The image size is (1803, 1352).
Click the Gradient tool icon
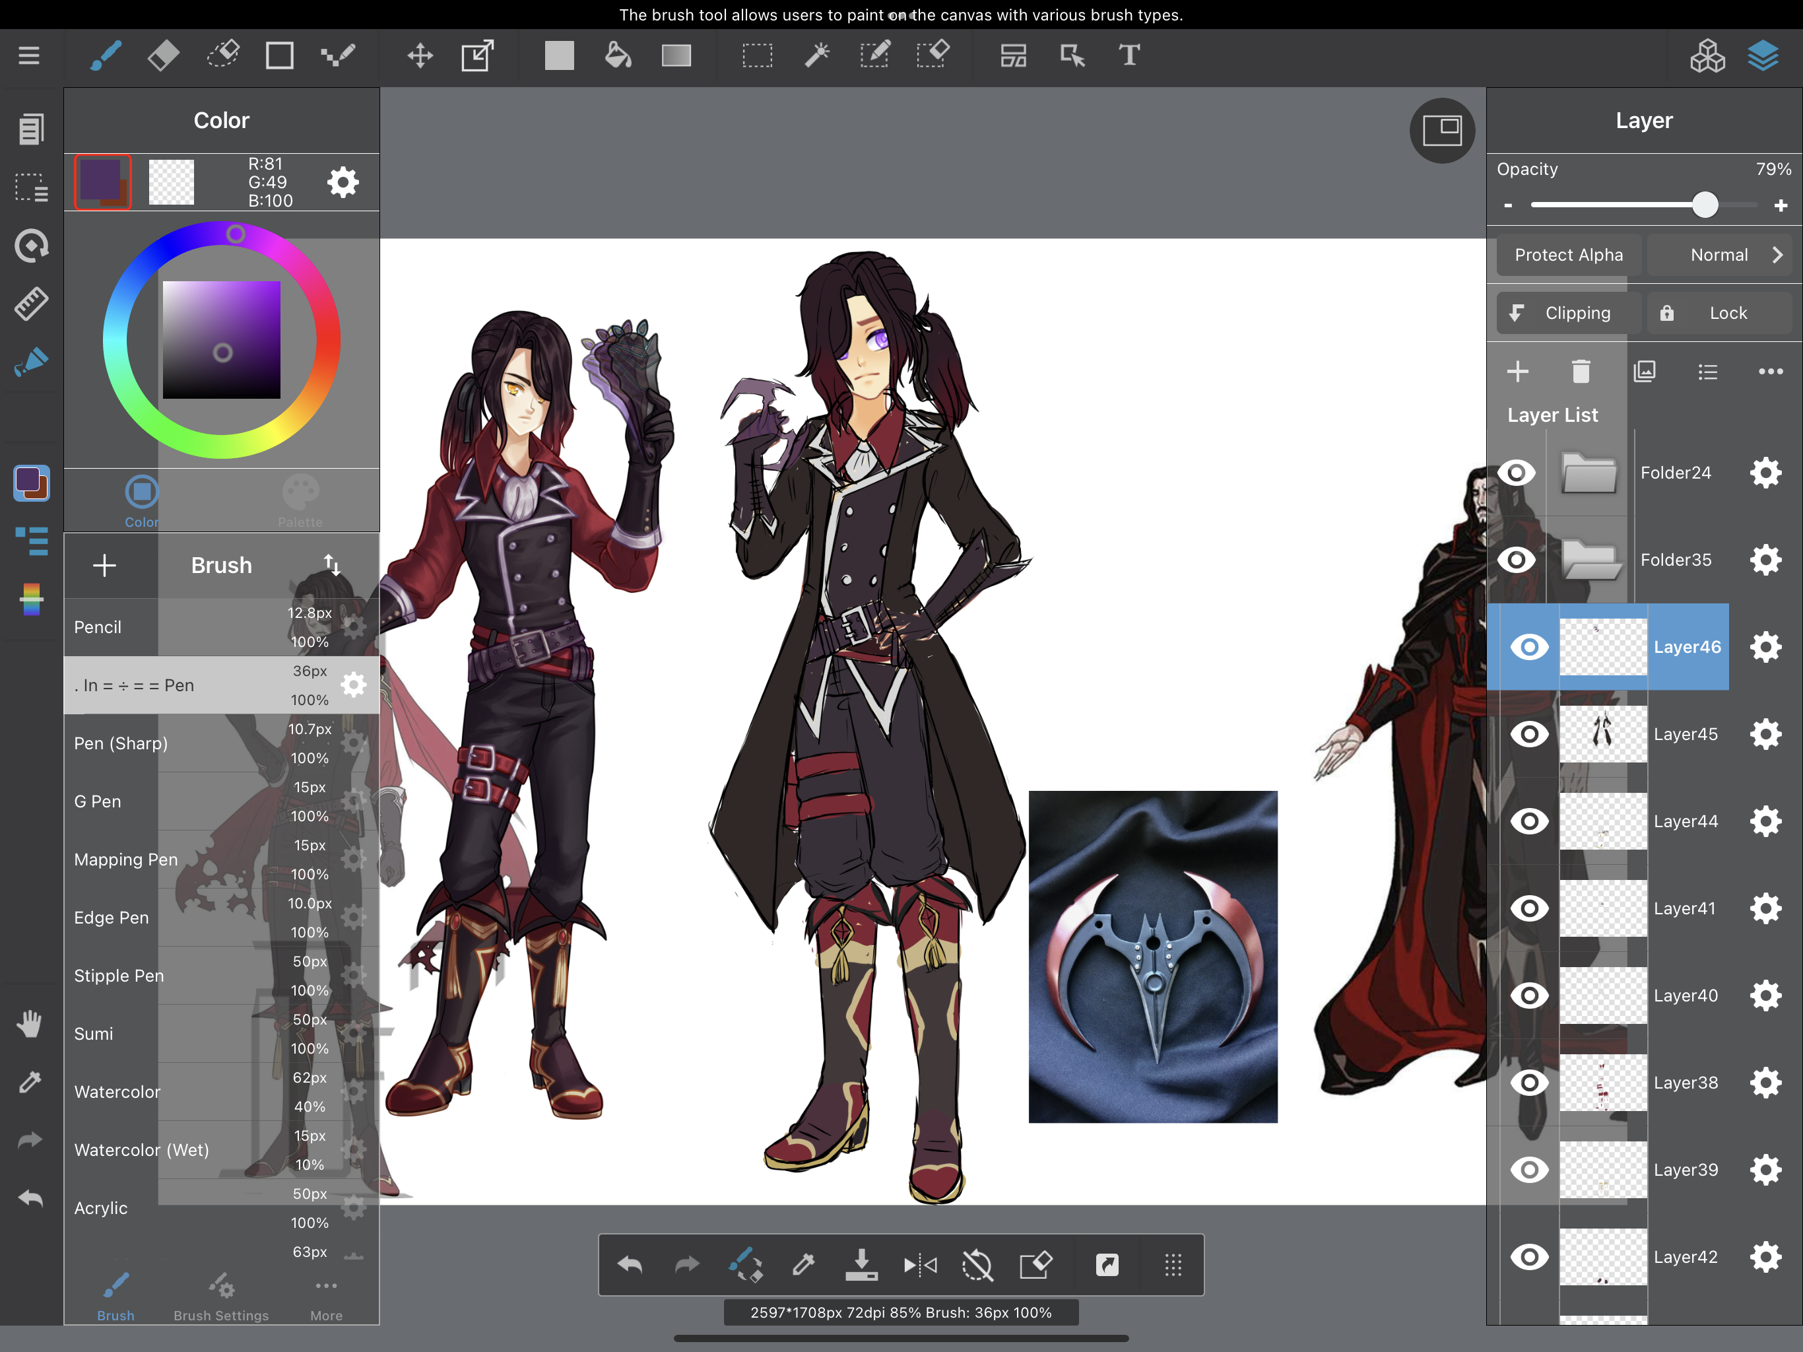tap(676, 55)
